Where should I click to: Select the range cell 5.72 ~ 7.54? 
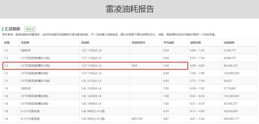coord(197,81)
